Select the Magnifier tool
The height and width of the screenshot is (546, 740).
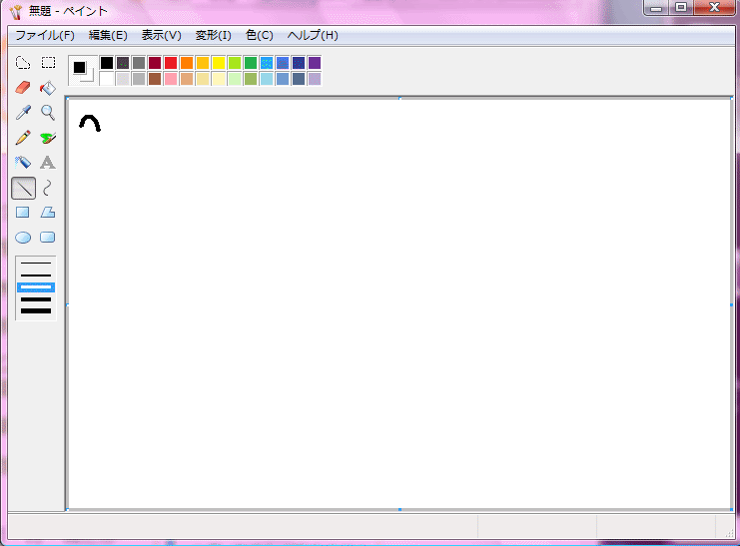tap(47, 113)
